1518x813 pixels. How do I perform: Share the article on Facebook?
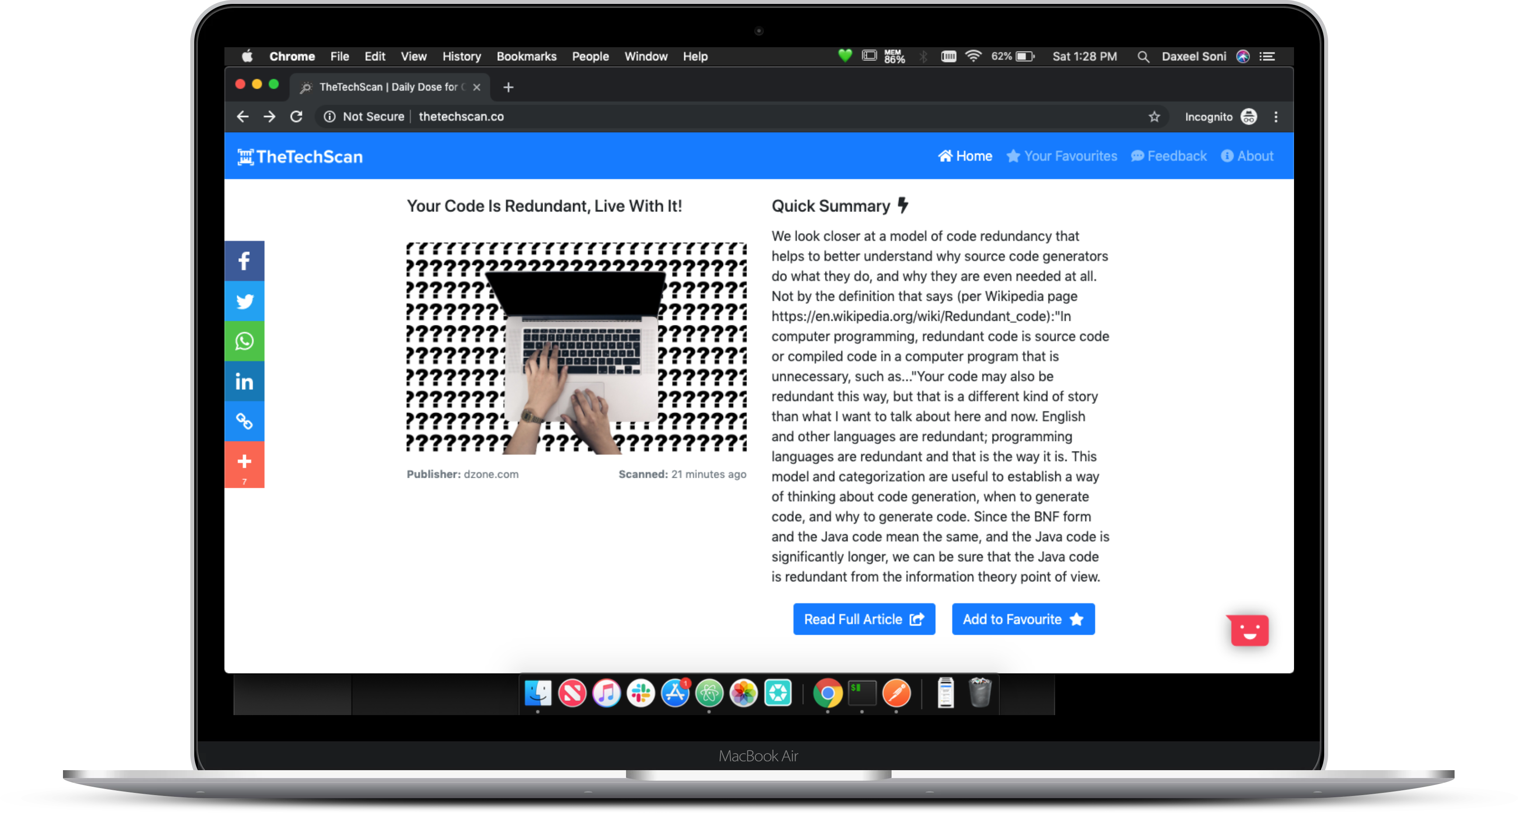point(244,261)
